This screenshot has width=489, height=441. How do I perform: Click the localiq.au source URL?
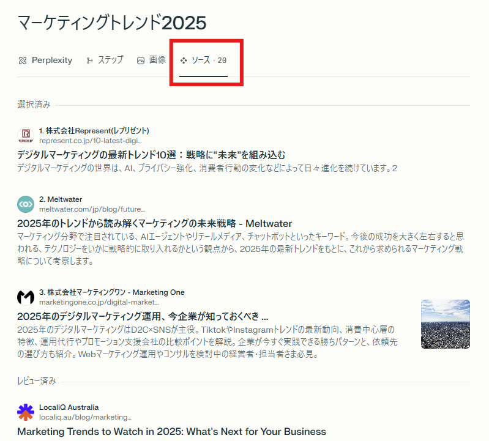(85, 417)
